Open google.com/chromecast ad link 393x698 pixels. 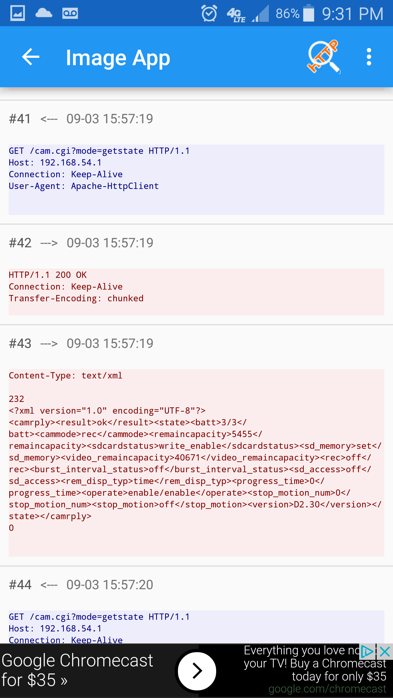(327, 689)
